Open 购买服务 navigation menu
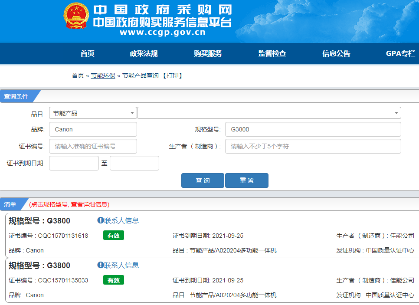The image size is (419, 305). click(208, 53)
